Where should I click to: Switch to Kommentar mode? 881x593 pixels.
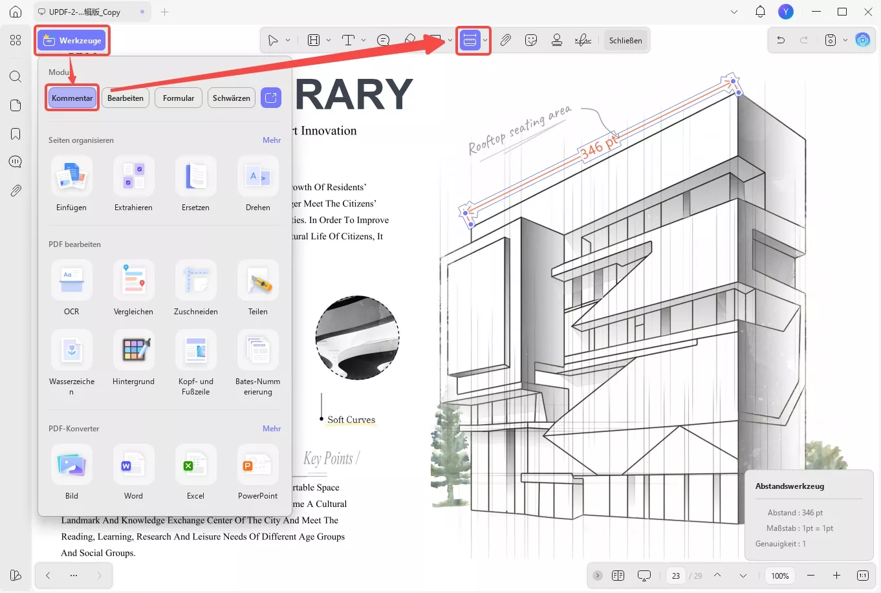pos(72,98)
